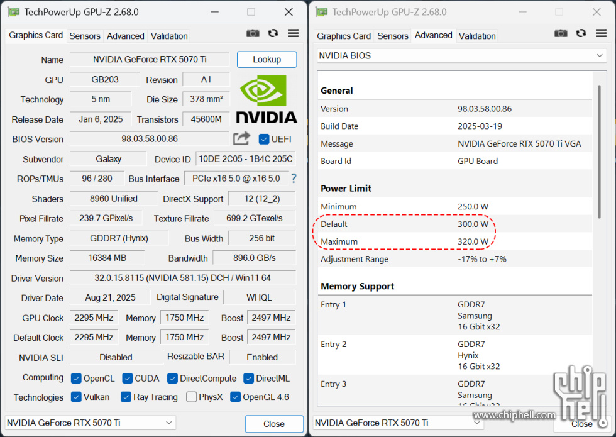
Task: Click the Close button in right window
Action: (582, 424)
